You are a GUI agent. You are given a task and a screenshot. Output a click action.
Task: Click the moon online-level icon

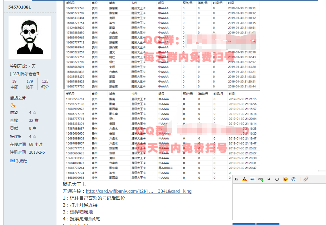click(13, 105)
